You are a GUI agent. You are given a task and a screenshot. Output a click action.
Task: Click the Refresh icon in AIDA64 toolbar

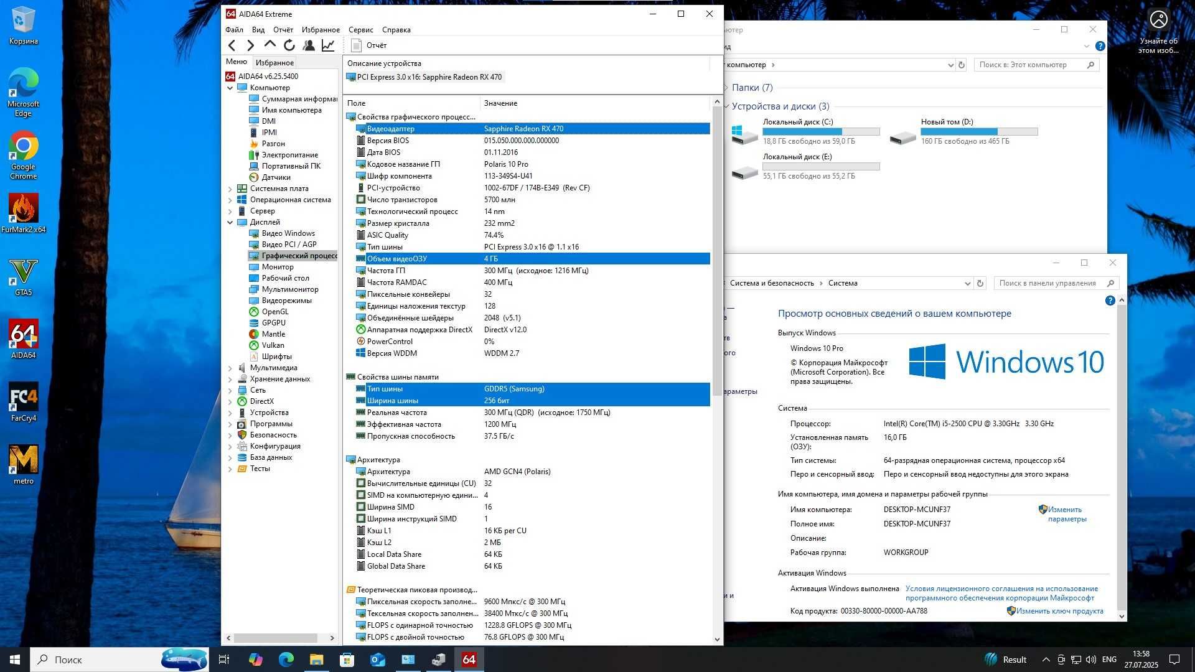click(x=289, y=45)
